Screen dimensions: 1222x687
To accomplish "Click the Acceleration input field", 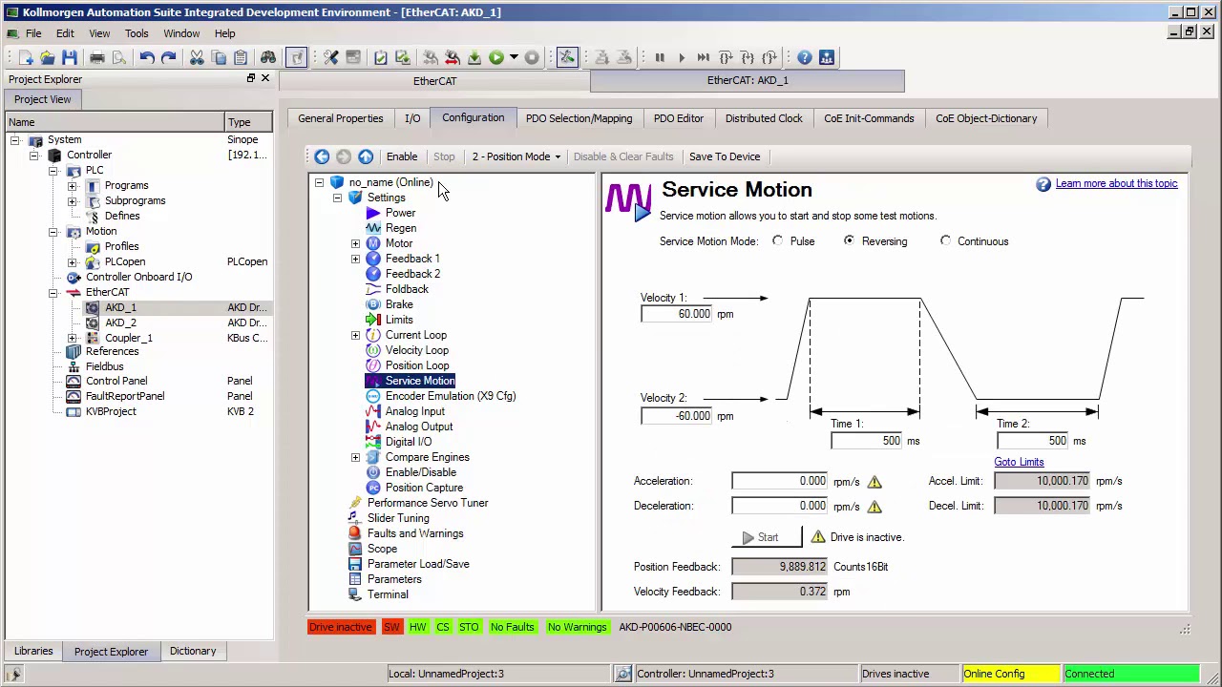I will point(780,481).
